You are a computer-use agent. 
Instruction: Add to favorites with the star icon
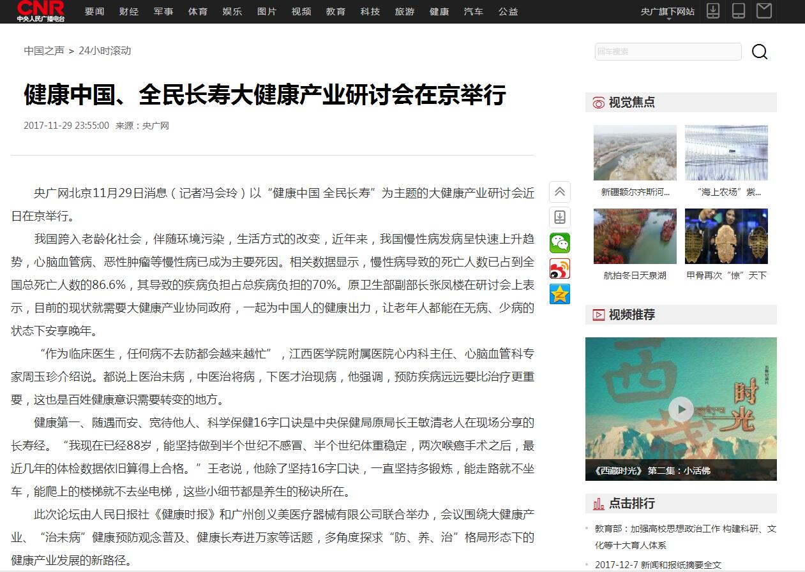click(560, 294)
